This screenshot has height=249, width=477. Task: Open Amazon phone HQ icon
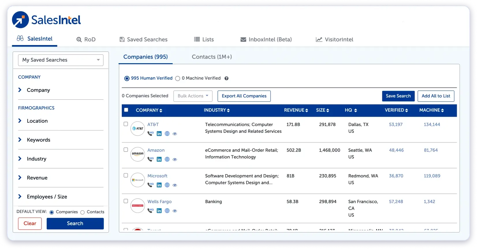click(150, 159)
